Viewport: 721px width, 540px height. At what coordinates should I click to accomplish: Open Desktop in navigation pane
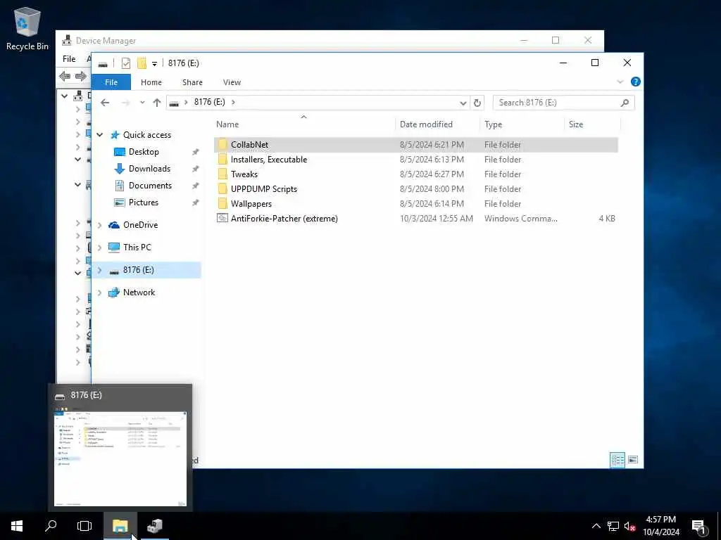point(144,152)
